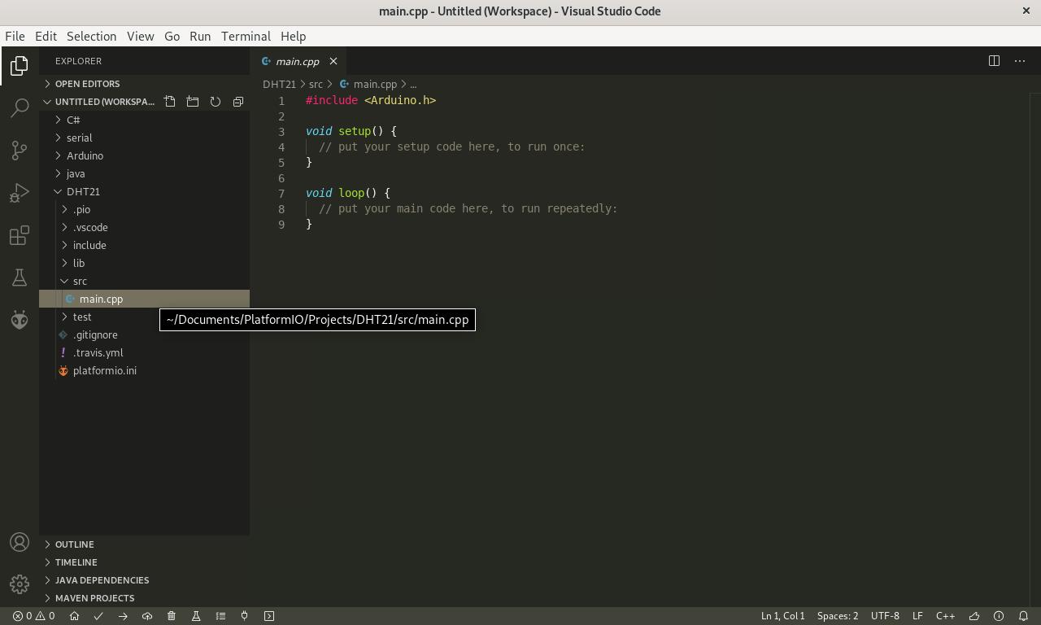Screen dimensions: 1041x625
Task: Expand the MAVEN PROJECTS panel
Action: click(x=144, y=598)
